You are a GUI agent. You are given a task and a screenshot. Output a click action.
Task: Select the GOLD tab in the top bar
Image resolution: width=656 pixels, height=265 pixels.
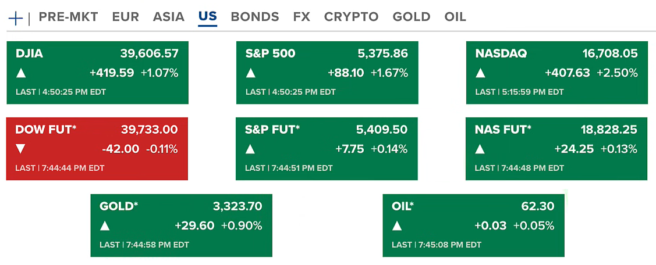coord(411,17)
